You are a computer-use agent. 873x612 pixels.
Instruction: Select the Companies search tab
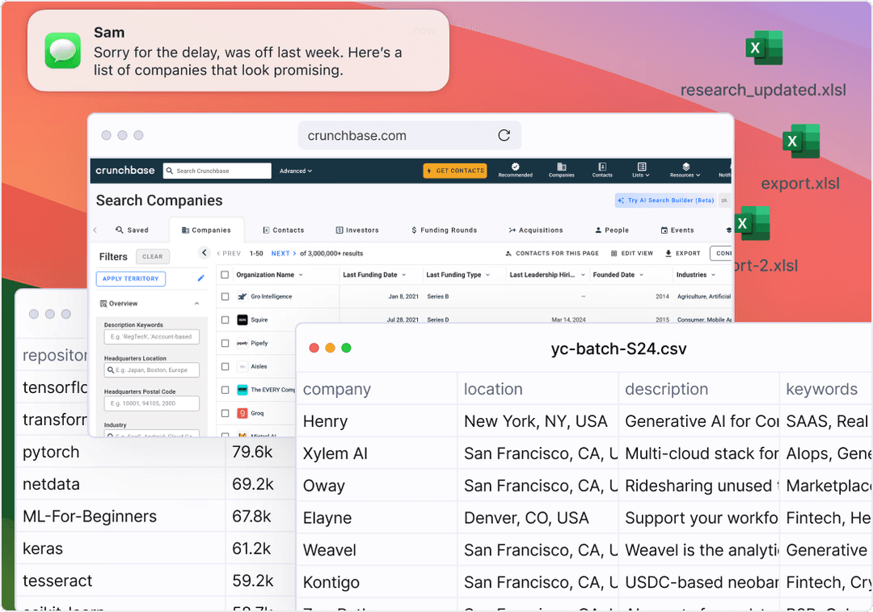pos(206,230)
